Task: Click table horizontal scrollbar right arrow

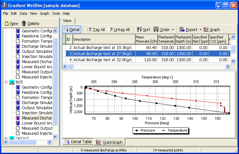Action: (x=227, y=66)
